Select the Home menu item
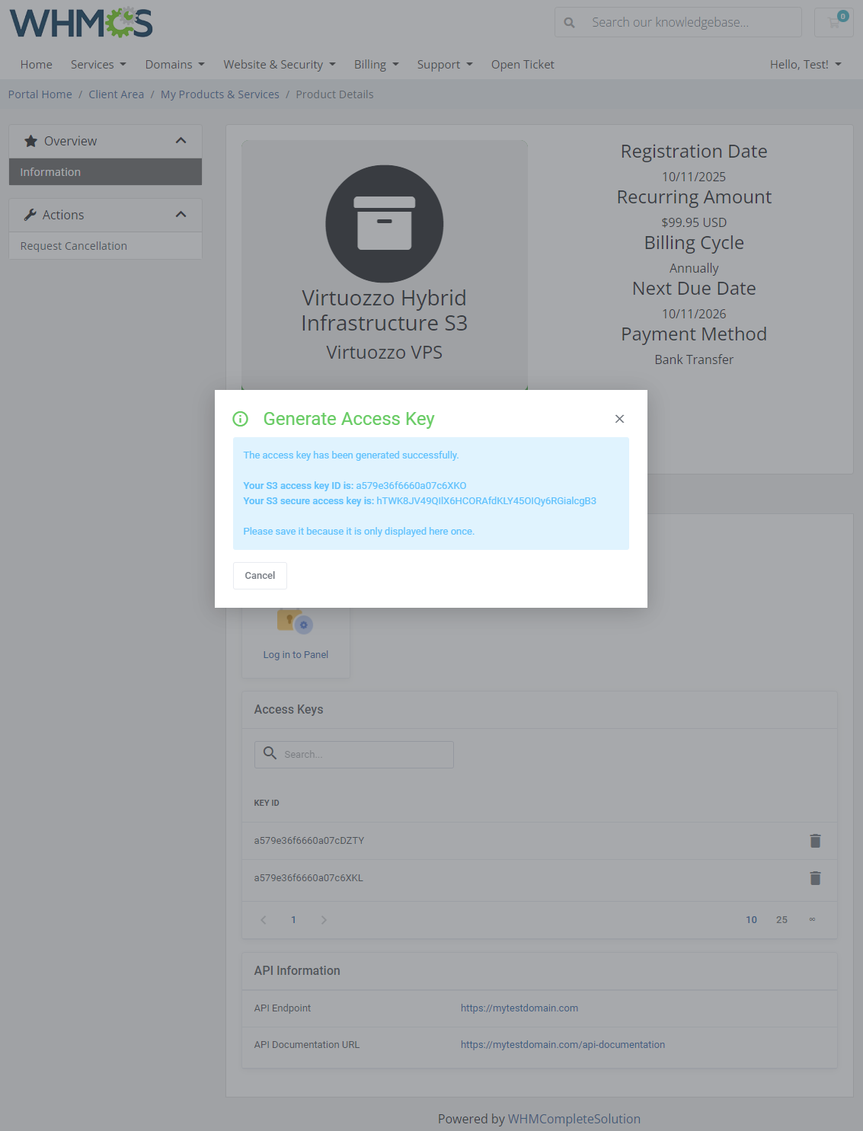The width and height of the screenshot is (863, 1131). [x=36, y=64]
